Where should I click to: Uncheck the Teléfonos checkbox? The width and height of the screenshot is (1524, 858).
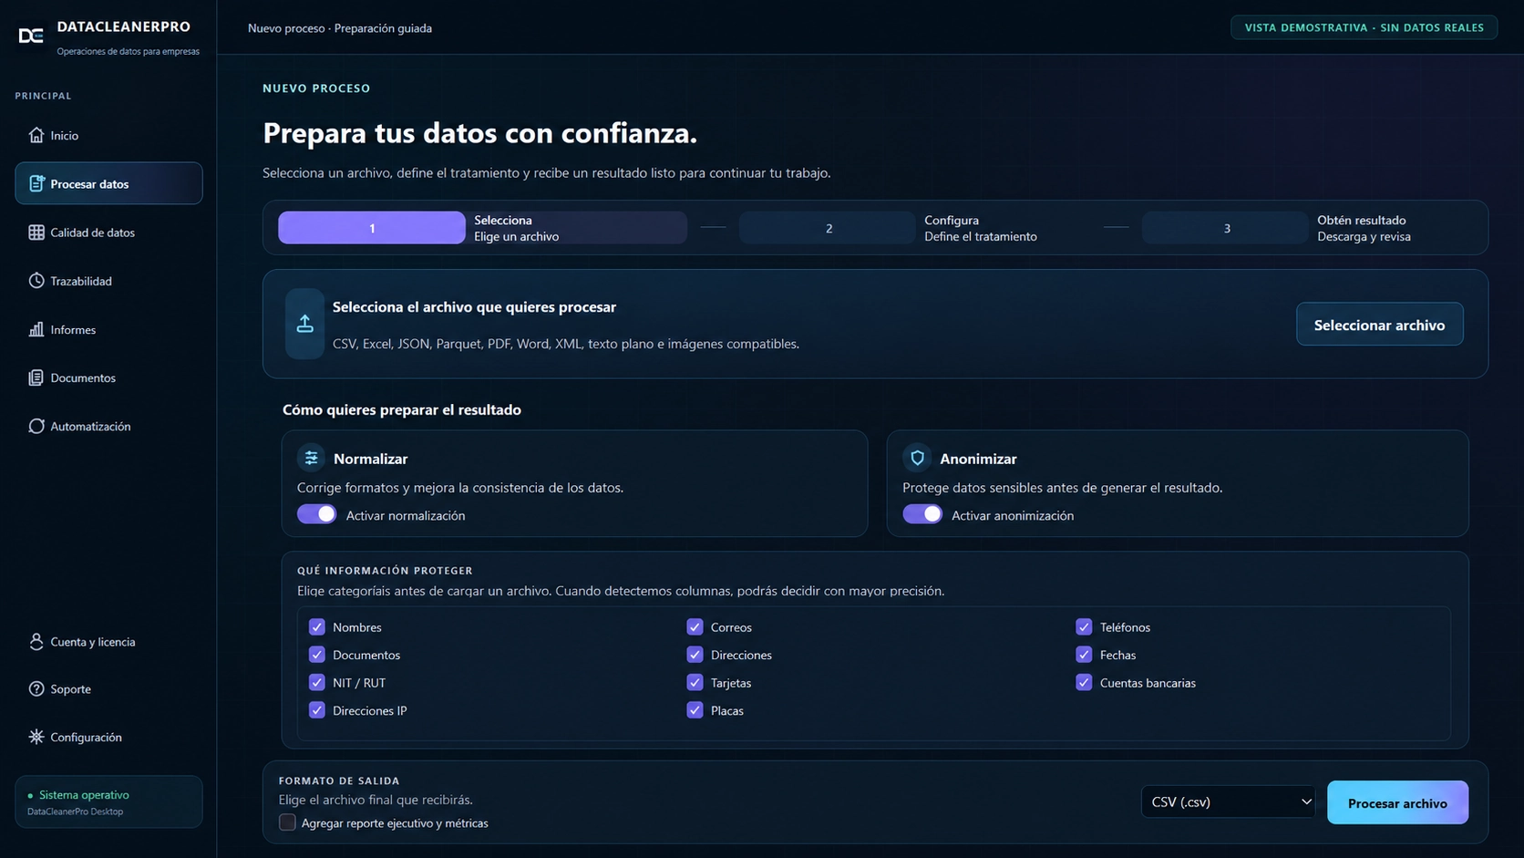coord(1084,627)
